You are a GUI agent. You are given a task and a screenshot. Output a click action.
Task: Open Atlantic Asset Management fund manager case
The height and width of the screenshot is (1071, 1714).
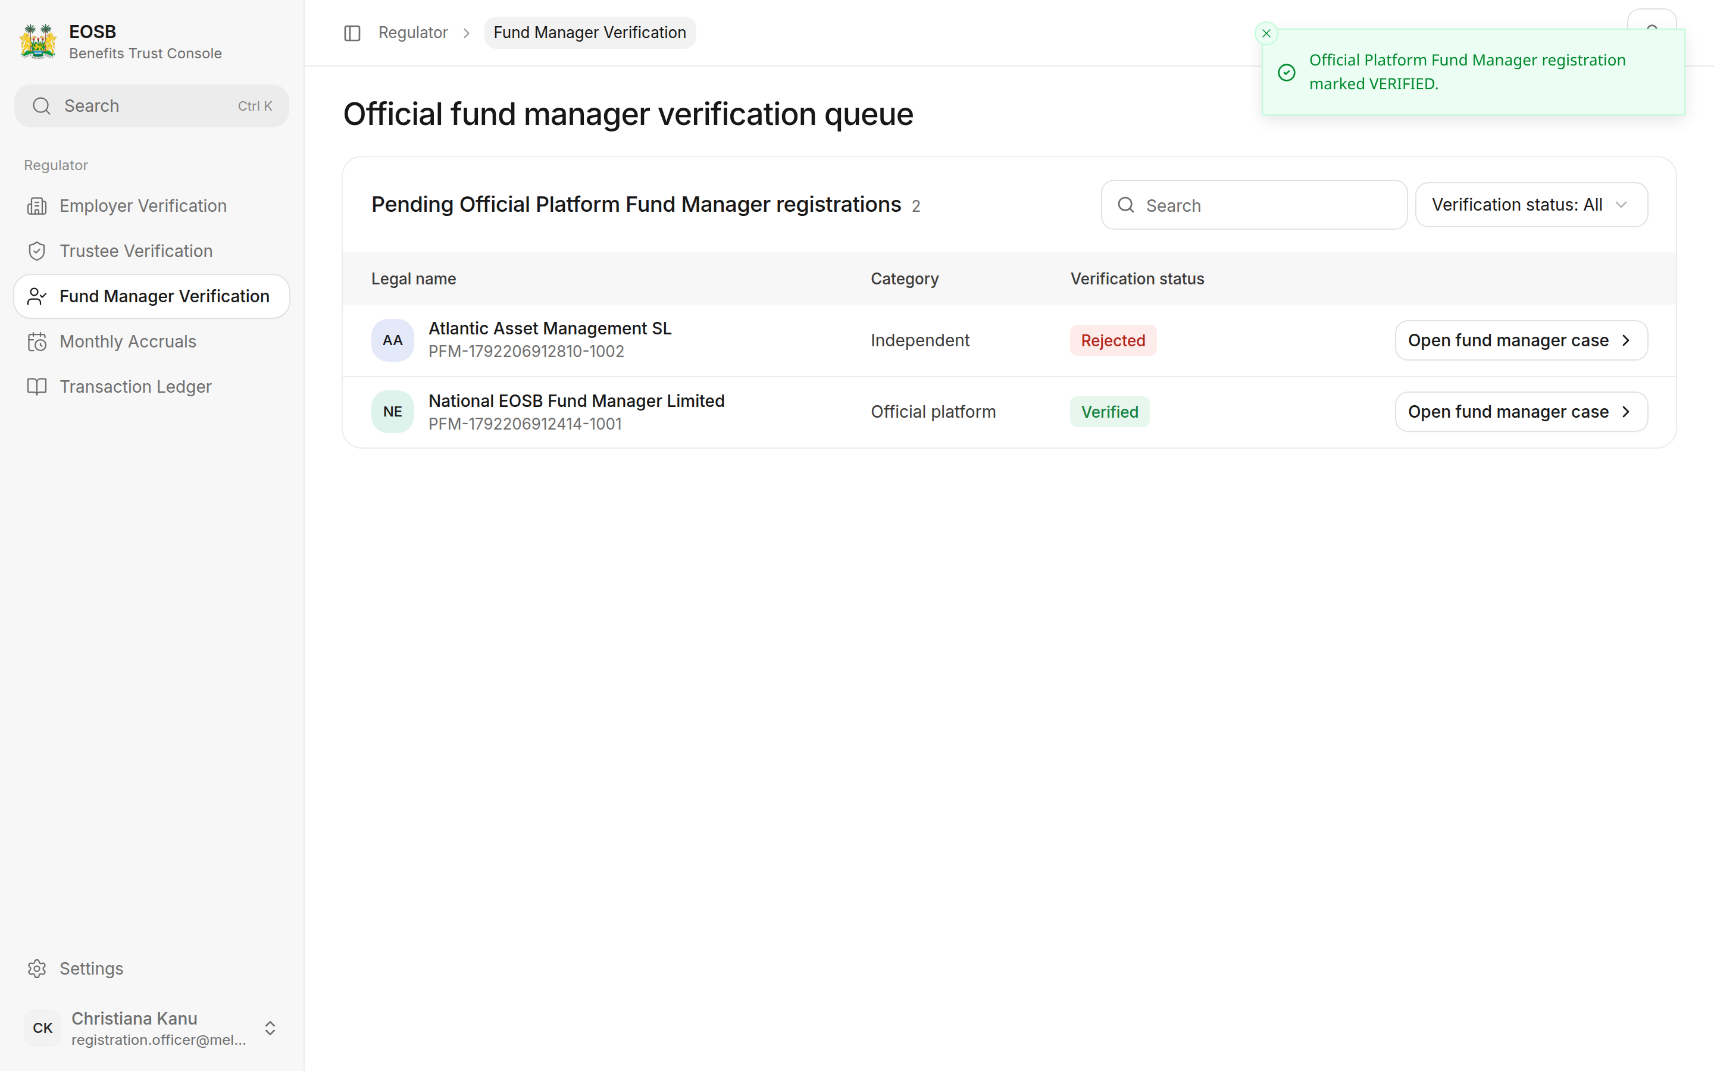[1521, 341]
